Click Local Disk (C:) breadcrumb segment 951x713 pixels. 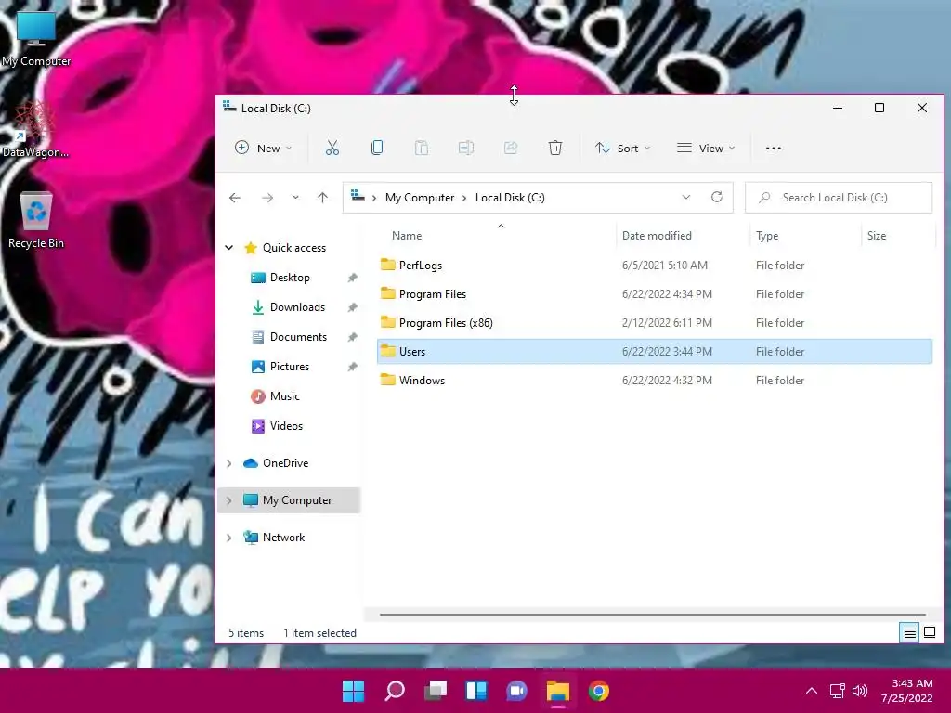coord(510,198)
